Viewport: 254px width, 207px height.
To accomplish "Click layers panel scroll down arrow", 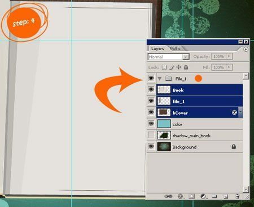I will point(246,190).
